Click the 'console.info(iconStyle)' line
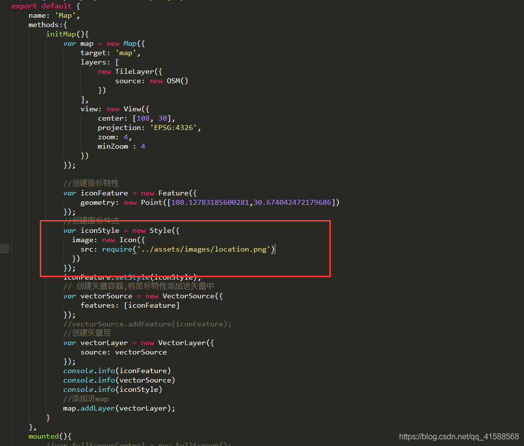The image size is (524, 446). (x=113, y=390)
